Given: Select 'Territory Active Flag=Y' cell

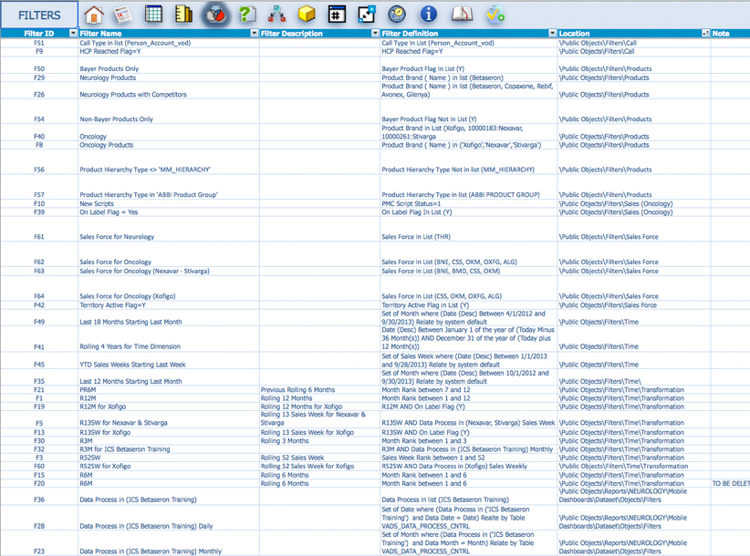Looking at the screenshot, I should click(112, 305).
